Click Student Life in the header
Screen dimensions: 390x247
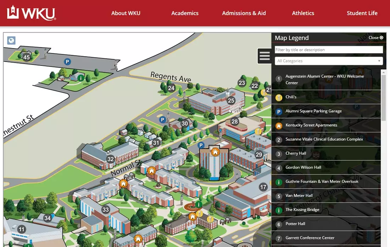click(362, 13)
